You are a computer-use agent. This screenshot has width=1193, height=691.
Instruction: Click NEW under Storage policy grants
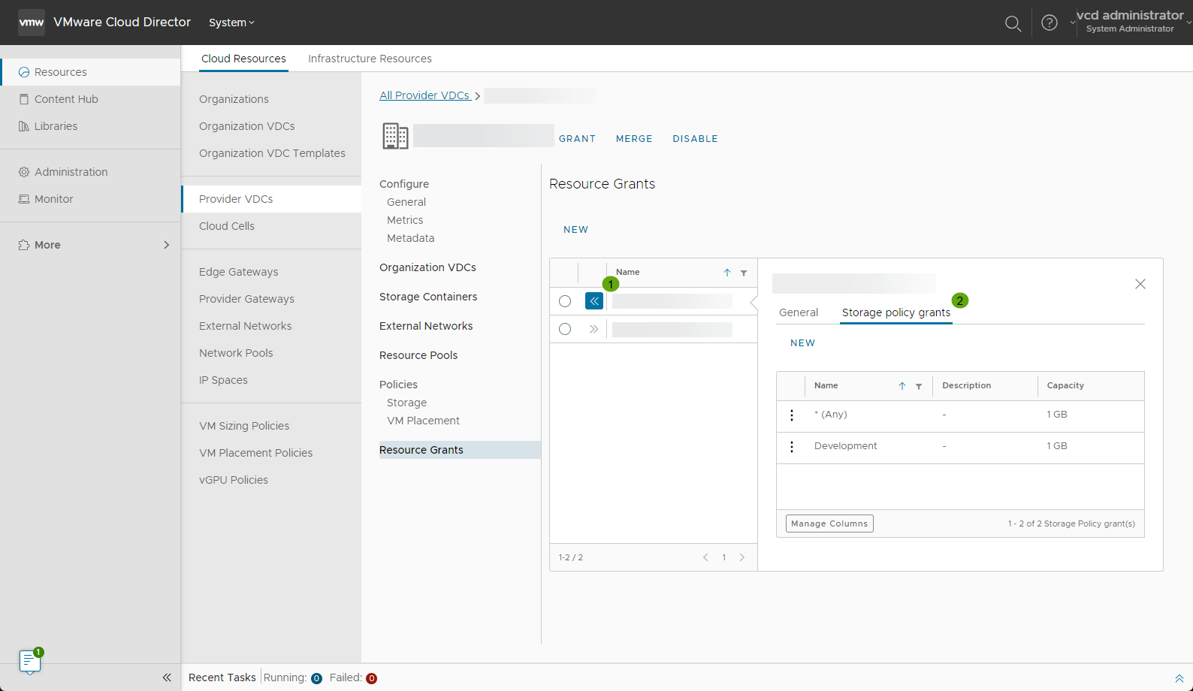click(802, 343)
